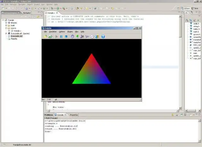The height and width of the screenshot is (147, 202).
Task: Click the Link with Editor icon in projects view
Action: click(38, 17)
